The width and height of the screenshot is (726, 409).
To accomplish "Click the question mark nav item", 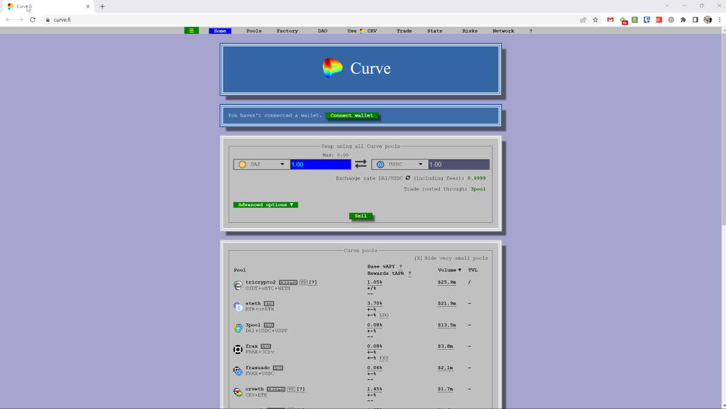I will [531, 31].
